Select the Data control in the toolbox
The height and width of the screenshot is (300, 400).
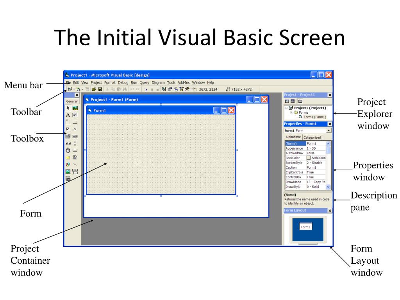pyautogui.click(x=75, y=171)
